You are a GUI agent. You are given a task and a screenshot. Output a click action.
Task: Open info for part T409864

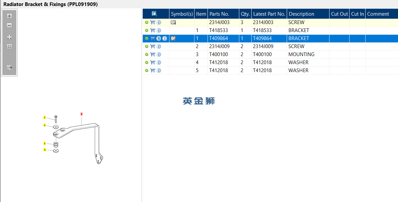coord(165,38)
